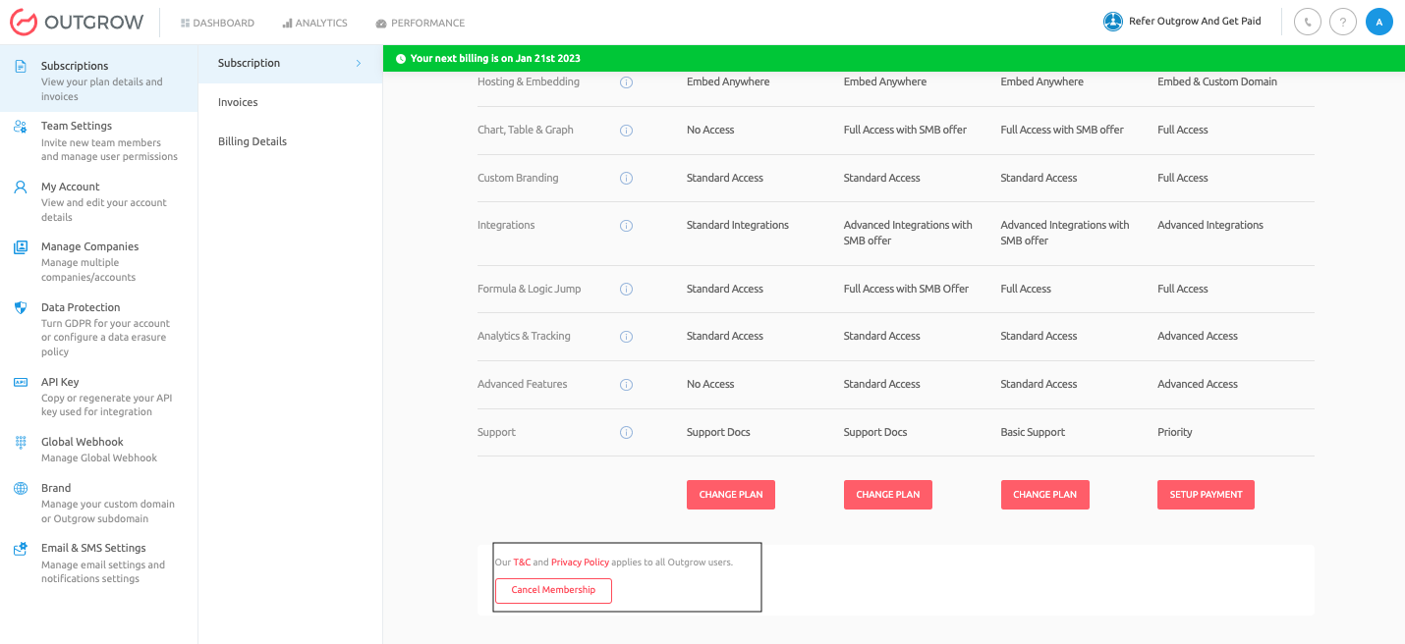The height and width of the screenshot is (644, 1405).
Task: Click the My Account person icon
Action: 21,187
